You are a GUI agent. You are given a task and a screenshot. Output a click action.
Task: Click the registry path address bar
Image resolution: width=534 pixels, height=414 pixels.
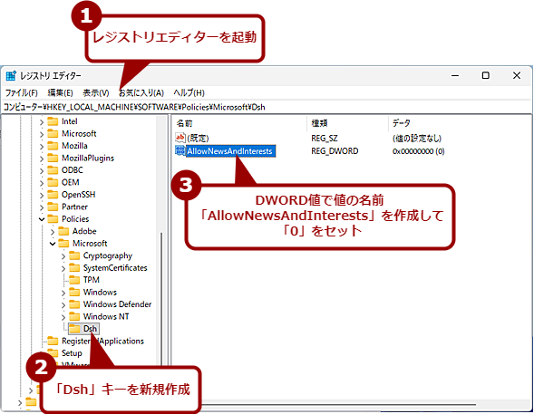coord(267,107)
